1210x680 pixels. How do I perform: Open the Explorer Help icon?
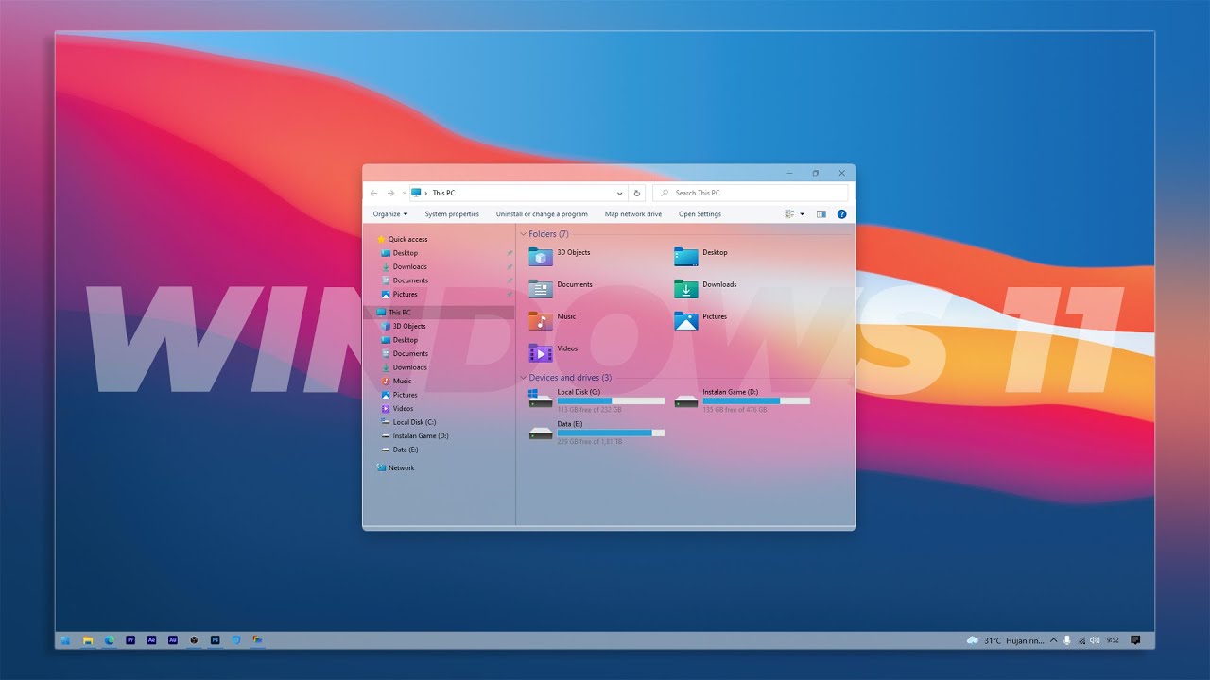click(x=841, y=214)
